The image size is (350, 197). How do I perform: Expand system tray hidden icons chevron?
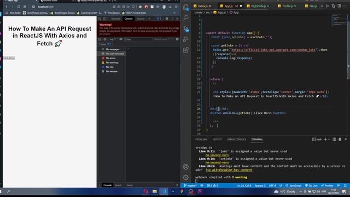300,192
